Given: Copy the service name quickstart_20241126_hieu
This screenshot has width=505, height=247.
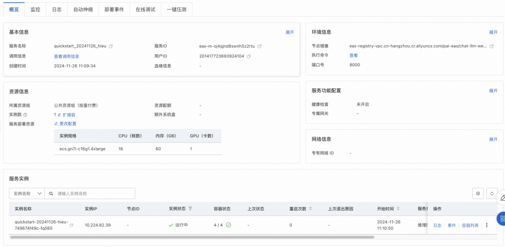Looking at the screenshot, I should [111, 46].
